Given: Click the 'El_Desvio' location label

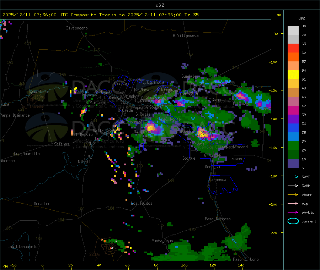Looking at the screenshot, I should [83, 134].
